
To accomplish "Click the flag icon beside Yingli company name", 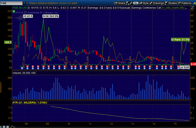I will pyautogui.click(x=27, y=3).
